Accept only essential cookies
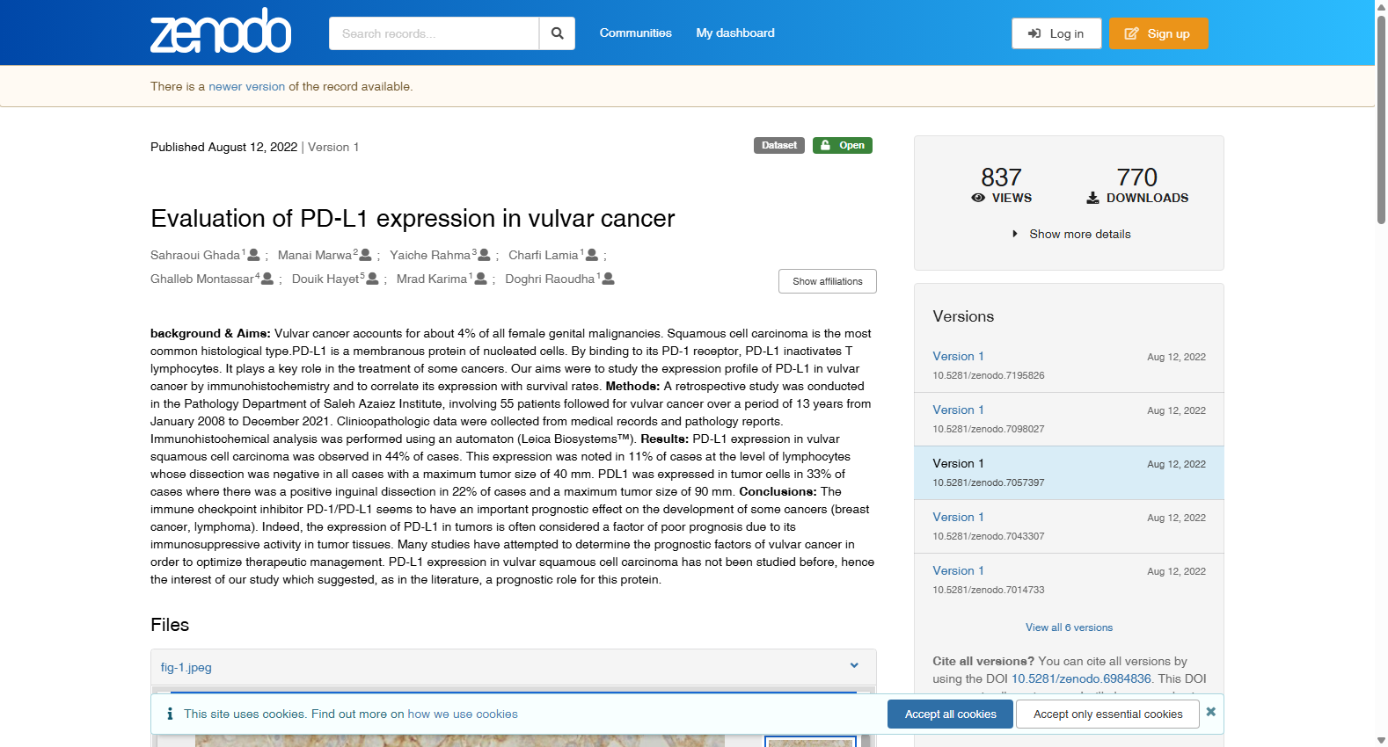Viewport: 1388px width, 747px height. click(1107, 714)
